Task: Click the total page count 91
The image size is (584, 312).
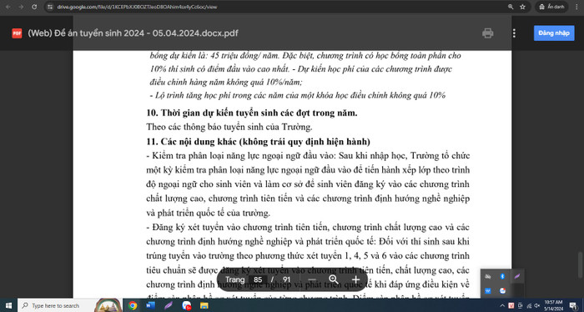Action: [x=286, y=279]
